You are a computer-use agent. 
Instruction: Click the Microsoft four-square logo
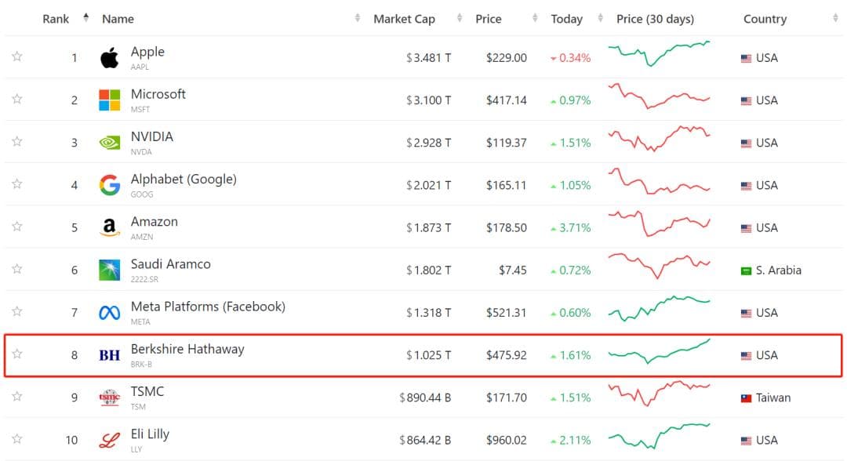(110, 100)
